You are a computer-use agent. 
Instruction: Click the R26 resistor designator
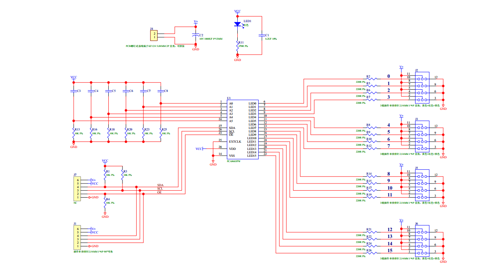coord(369,250)
